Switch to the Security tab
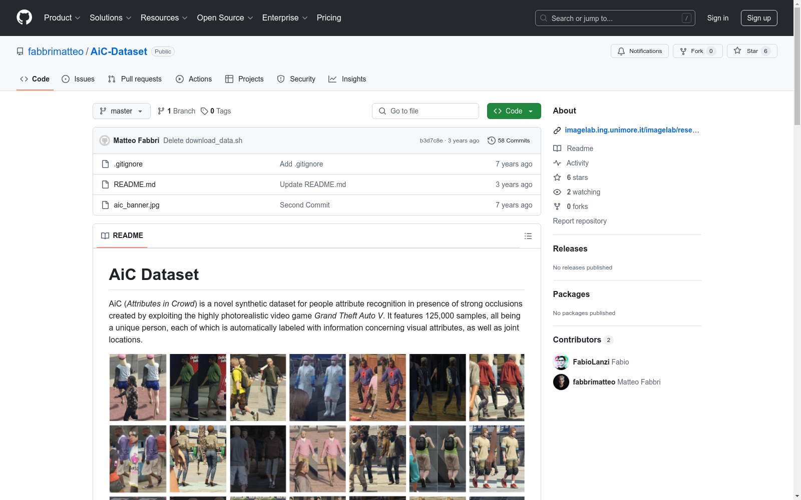801x500 pixels. pos(296,79)
